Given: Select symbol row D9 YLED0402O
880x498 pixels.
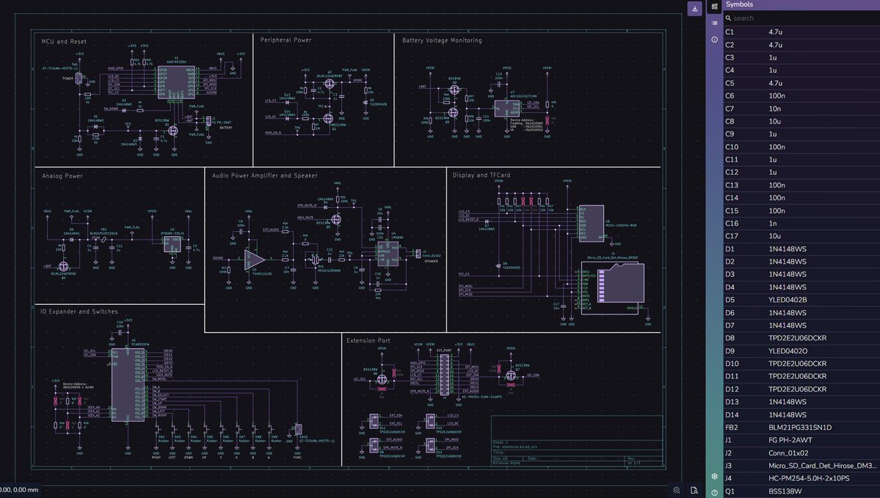Looking at the screenshot, I should (802, 351).
